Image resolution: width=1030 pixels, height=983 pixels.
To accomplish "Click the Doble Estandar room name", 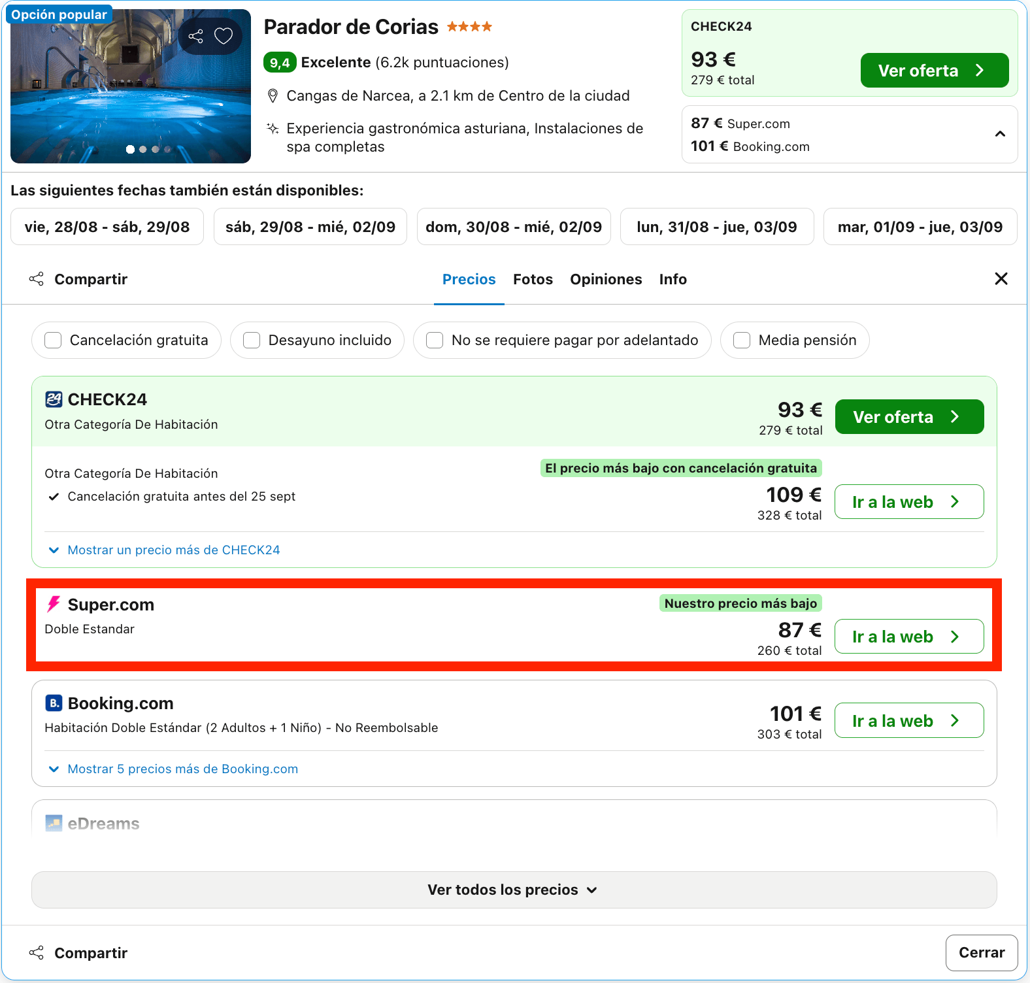I will click(90, 629).
